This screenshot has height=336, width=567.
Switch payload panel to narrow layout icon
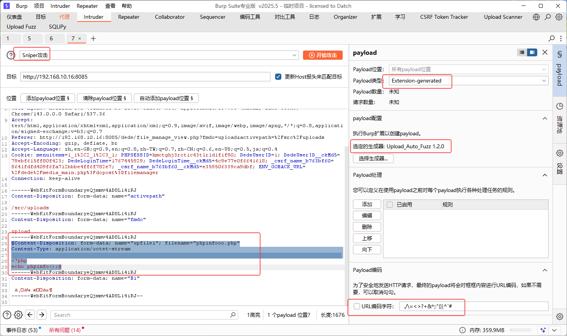[522, 52]
